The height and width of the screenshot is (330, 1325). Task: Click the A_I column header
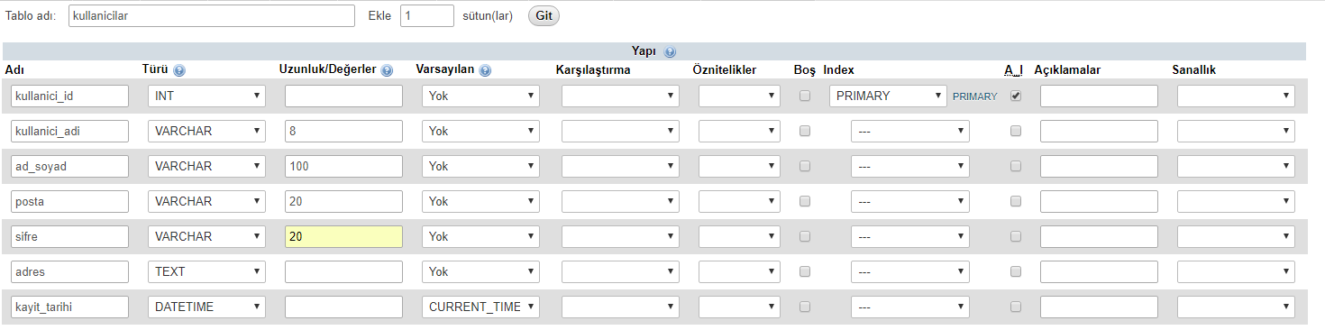(1014, 70)
